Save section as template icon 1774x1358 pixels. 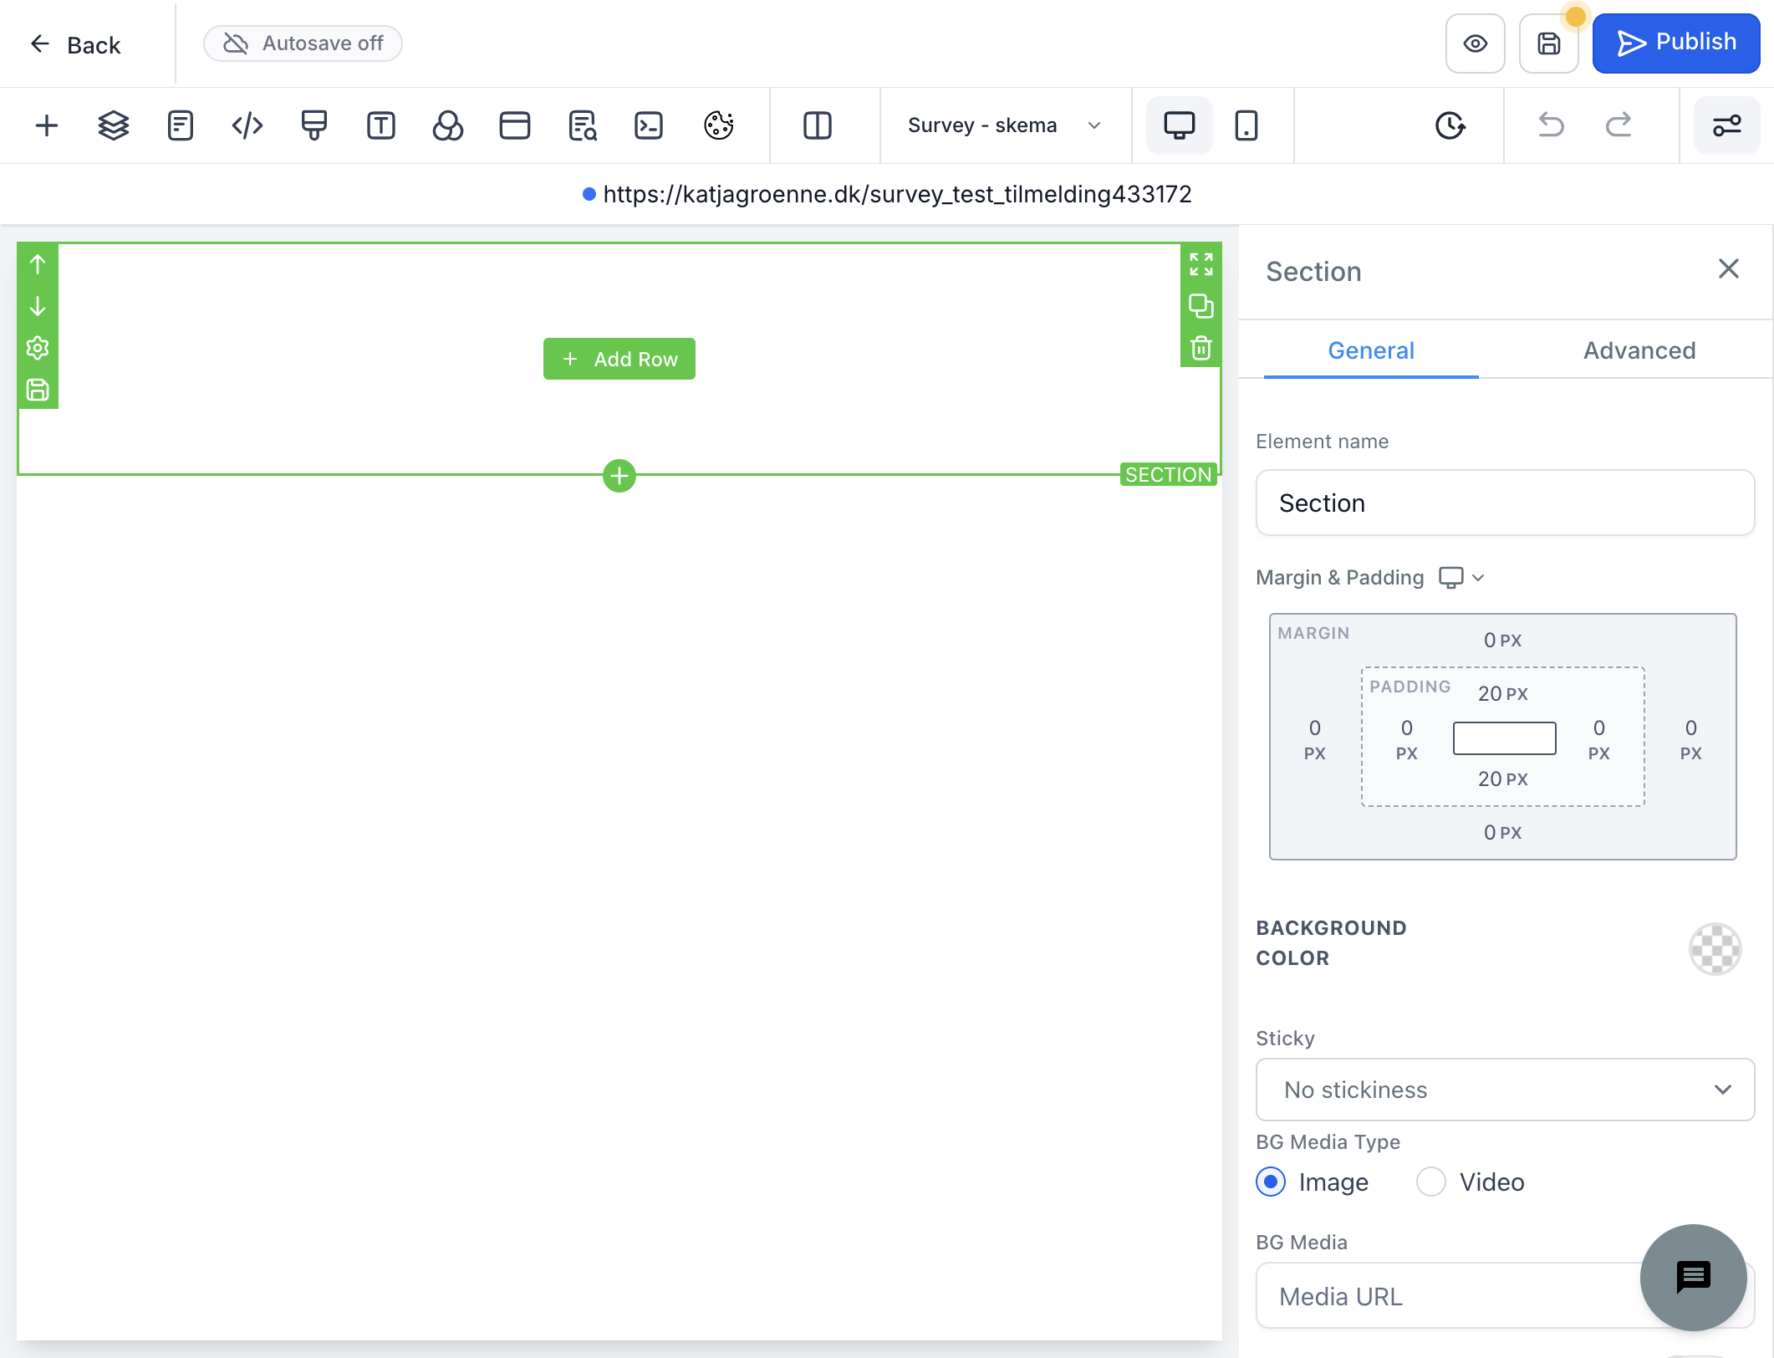pos(38,390)
